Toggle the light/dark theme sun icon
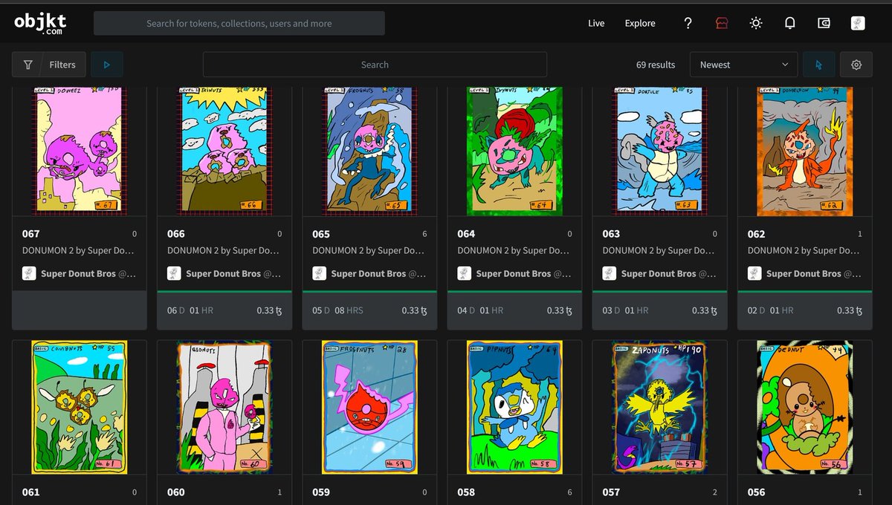892x505 pixels. 756,23
